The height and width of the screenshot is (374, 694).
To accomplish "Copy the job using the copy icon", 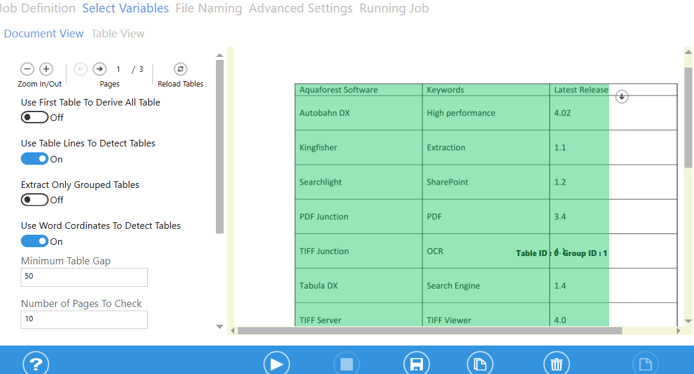I will click(x=480, y=363).
